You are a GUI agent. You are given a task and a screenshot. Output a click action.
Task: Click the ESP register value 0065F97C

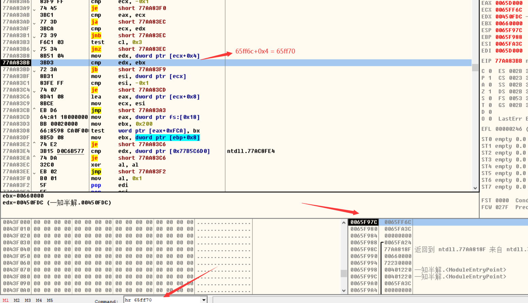[x=509, y=30]
